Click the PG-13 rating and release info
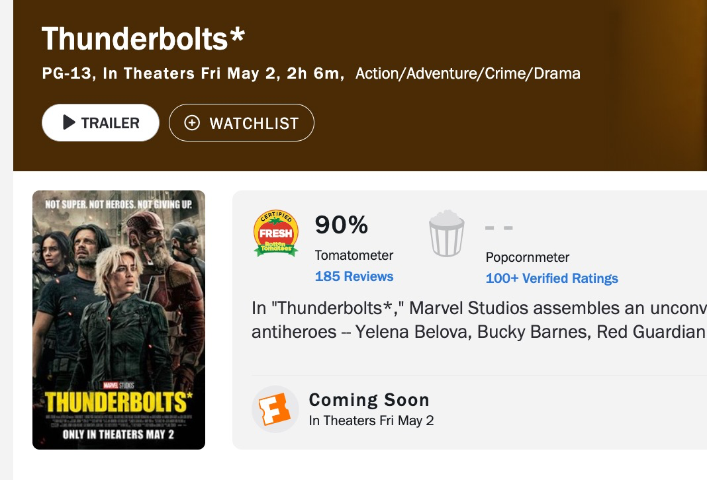Viewport: 707px width, 480px height. click(x=193, y=73)
